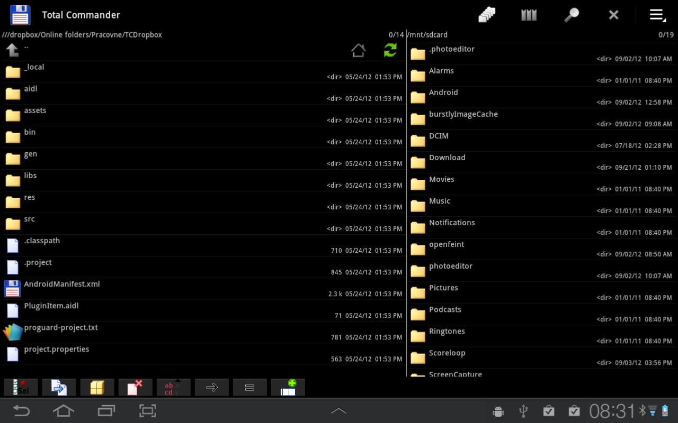The height and width of the screenshot is (423, 678).
Task: Open the recent apps button
Action: coord(106,411)
